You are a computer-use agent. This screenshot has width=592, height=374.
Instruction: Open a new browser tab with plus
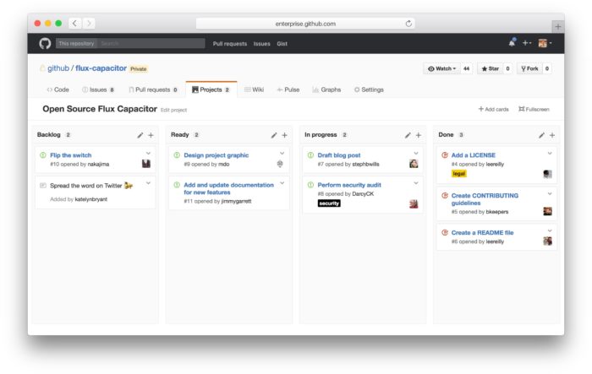click(x=558, y=26)
